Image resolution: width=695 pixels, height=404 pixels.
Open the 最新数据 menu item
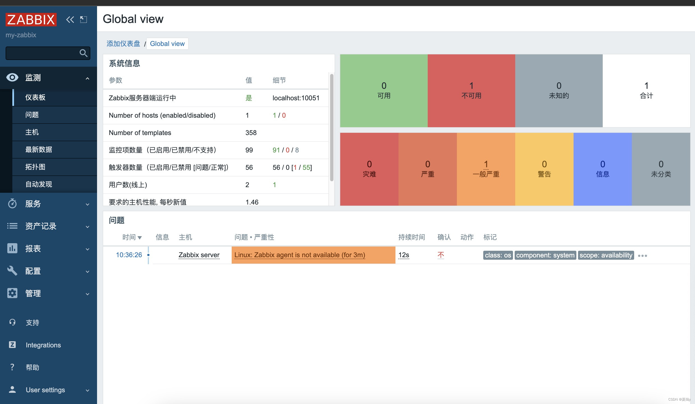[x=55, y=150]
